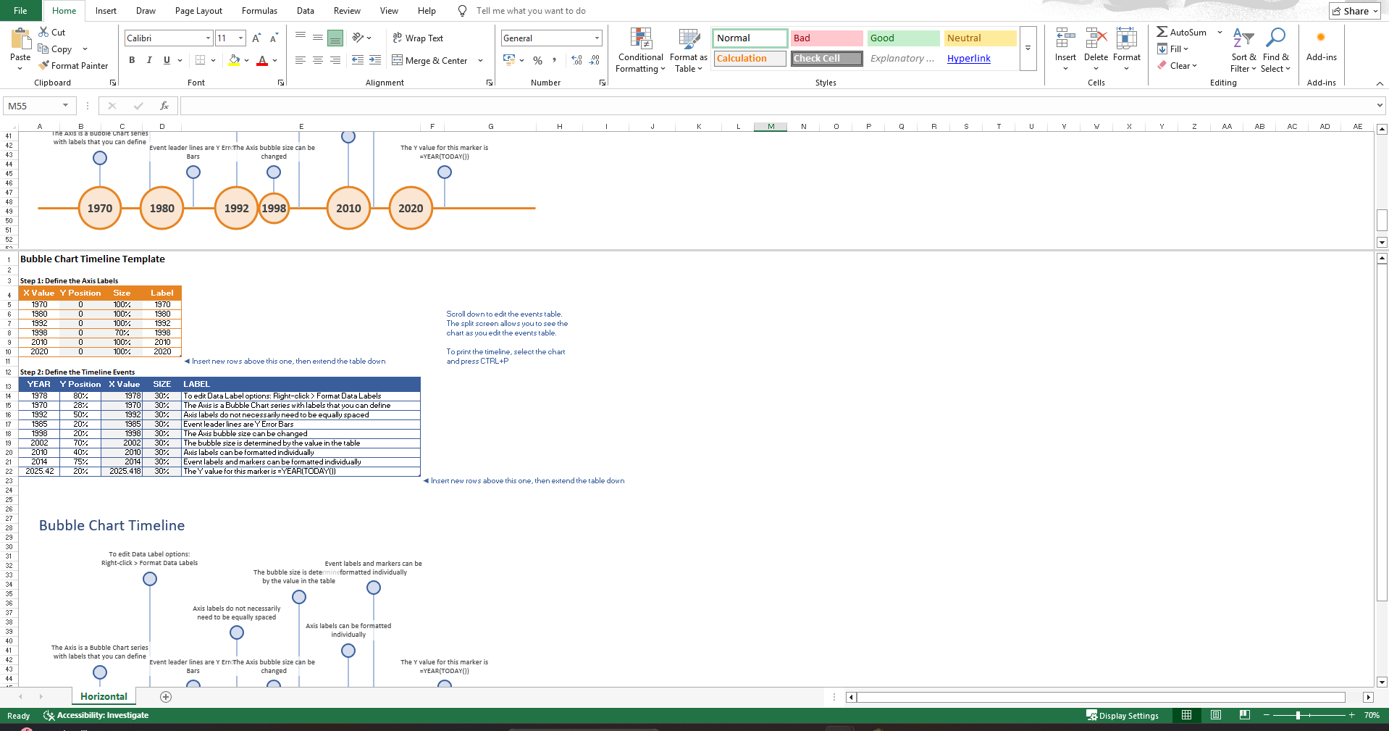This screenshot has height=731, width=1389.
Task: Apply Percent Style format
Action: click(x=537, y=60)
